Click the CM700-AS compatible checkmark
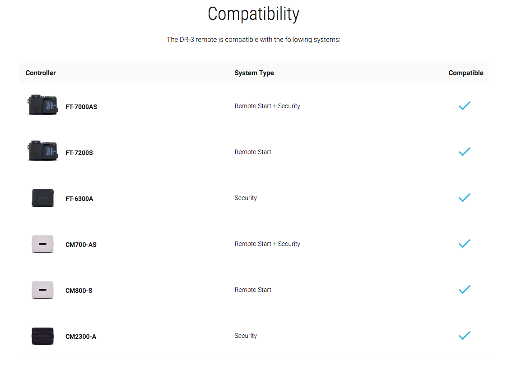 pos(464,244)
